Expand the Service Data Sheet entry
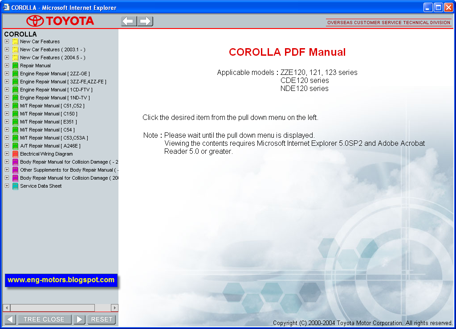The image size is (456, 329). coord(6,186)
